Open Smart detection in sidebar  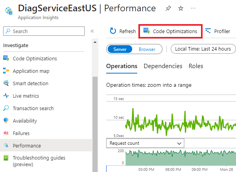(30, 84)
